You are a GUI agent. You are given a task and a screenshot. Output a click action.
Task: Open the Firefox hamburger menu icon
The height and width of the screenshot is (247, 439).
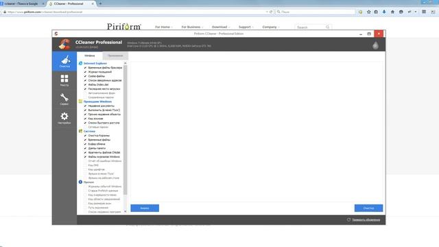coord(424,12)
